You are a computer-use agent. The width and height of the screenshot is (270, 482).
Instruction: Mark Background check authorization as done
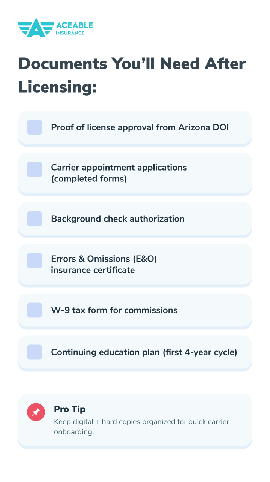tap(34, 219)
